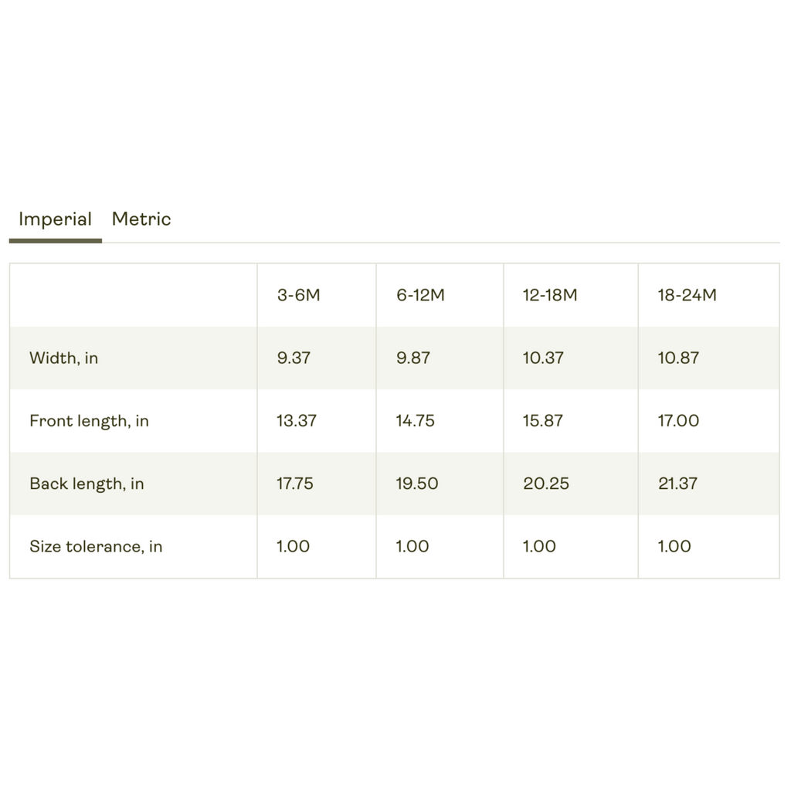This screenshot has height=791, width=791.
Task: Click the 18-24M column header
Action: pos(687,295)
